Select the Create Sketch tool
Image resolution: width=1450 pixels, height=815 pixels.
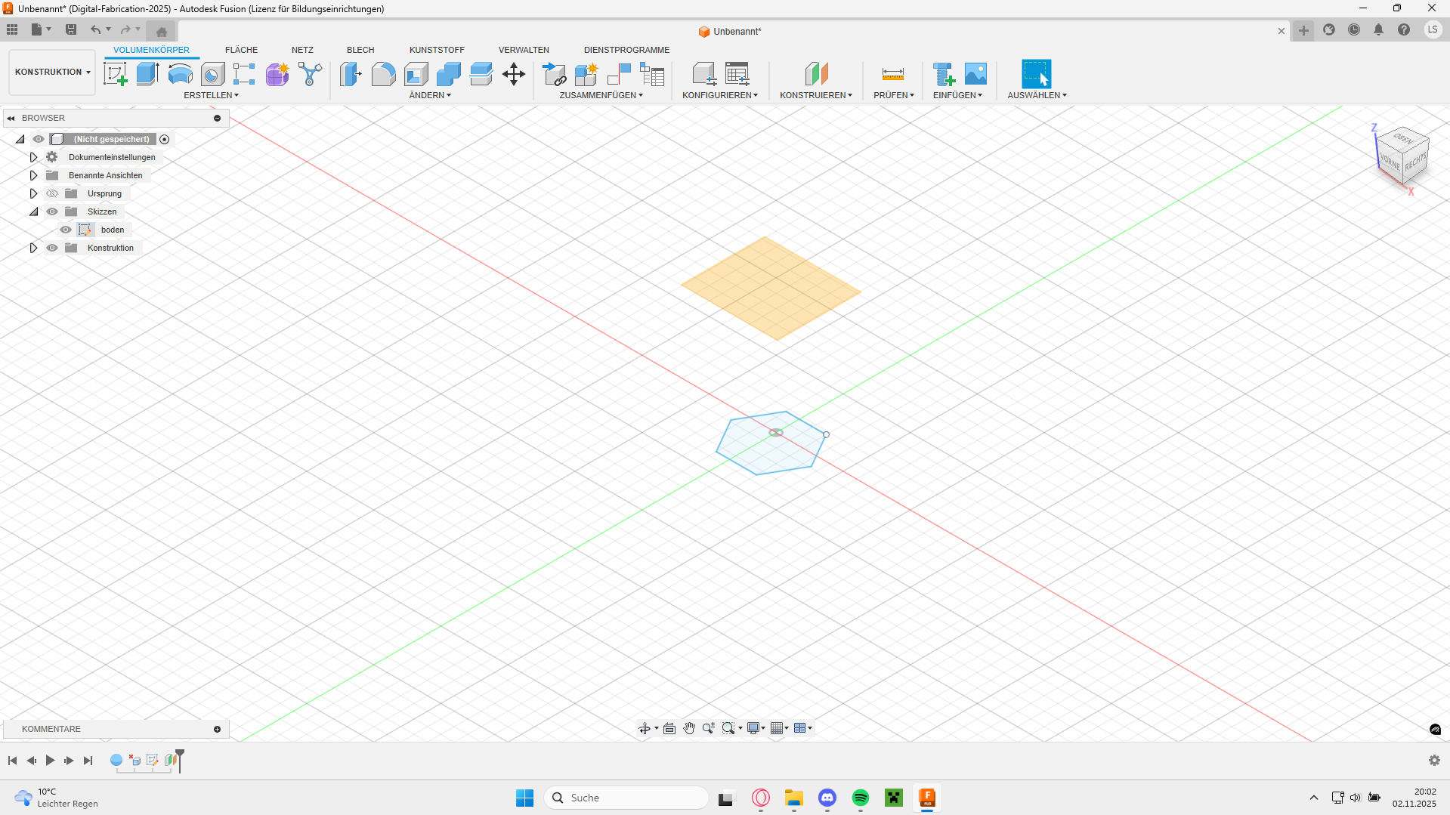[115, 74]
